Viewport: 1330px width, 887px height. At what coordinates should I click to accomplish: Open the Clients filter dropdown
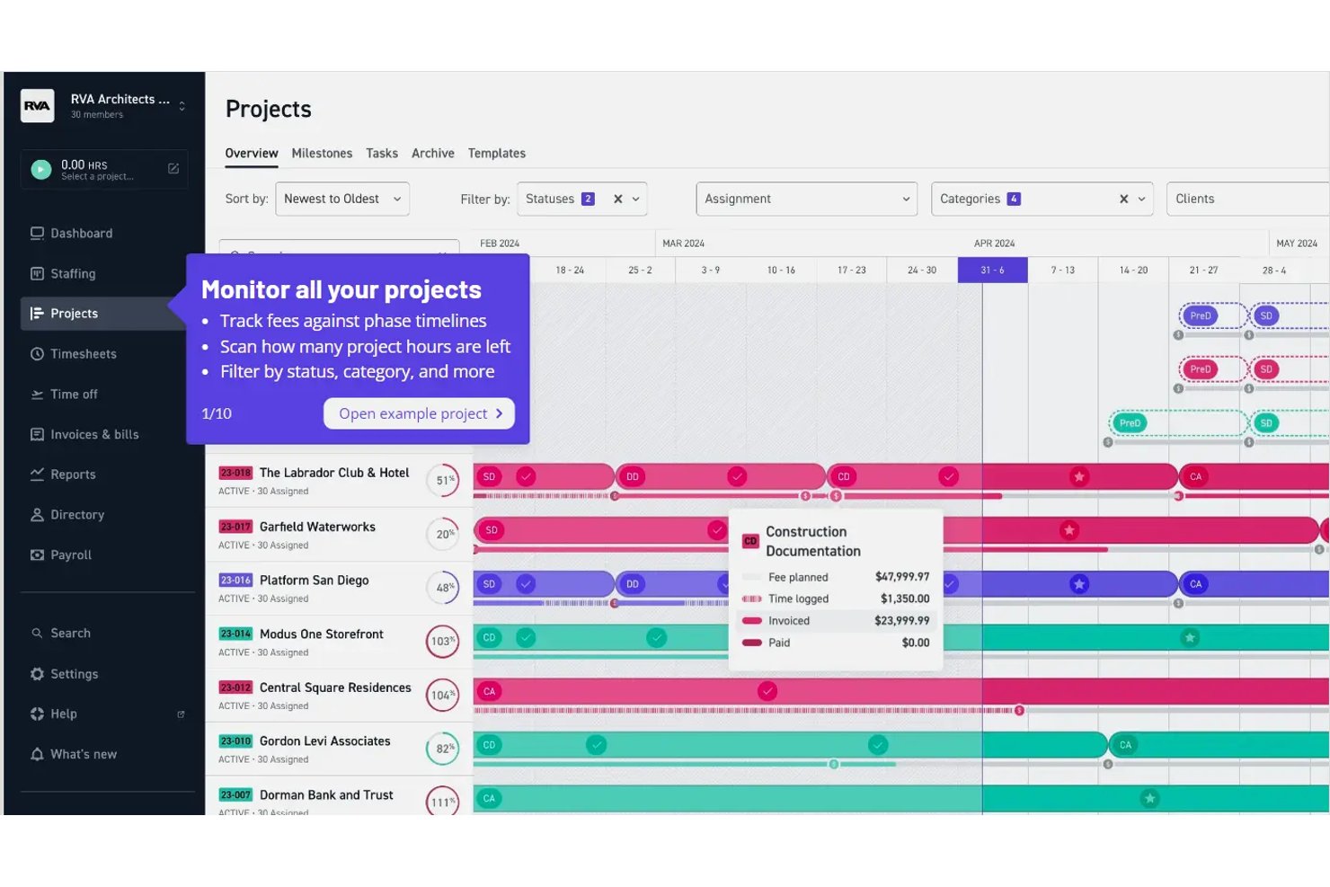[x=1247, y=200]
